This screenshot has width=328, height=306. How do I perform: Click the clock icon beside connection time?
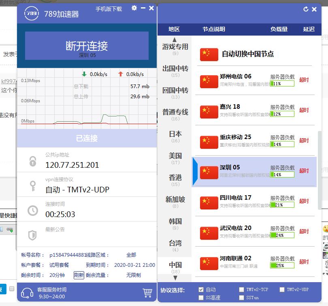tap(33, 211)
